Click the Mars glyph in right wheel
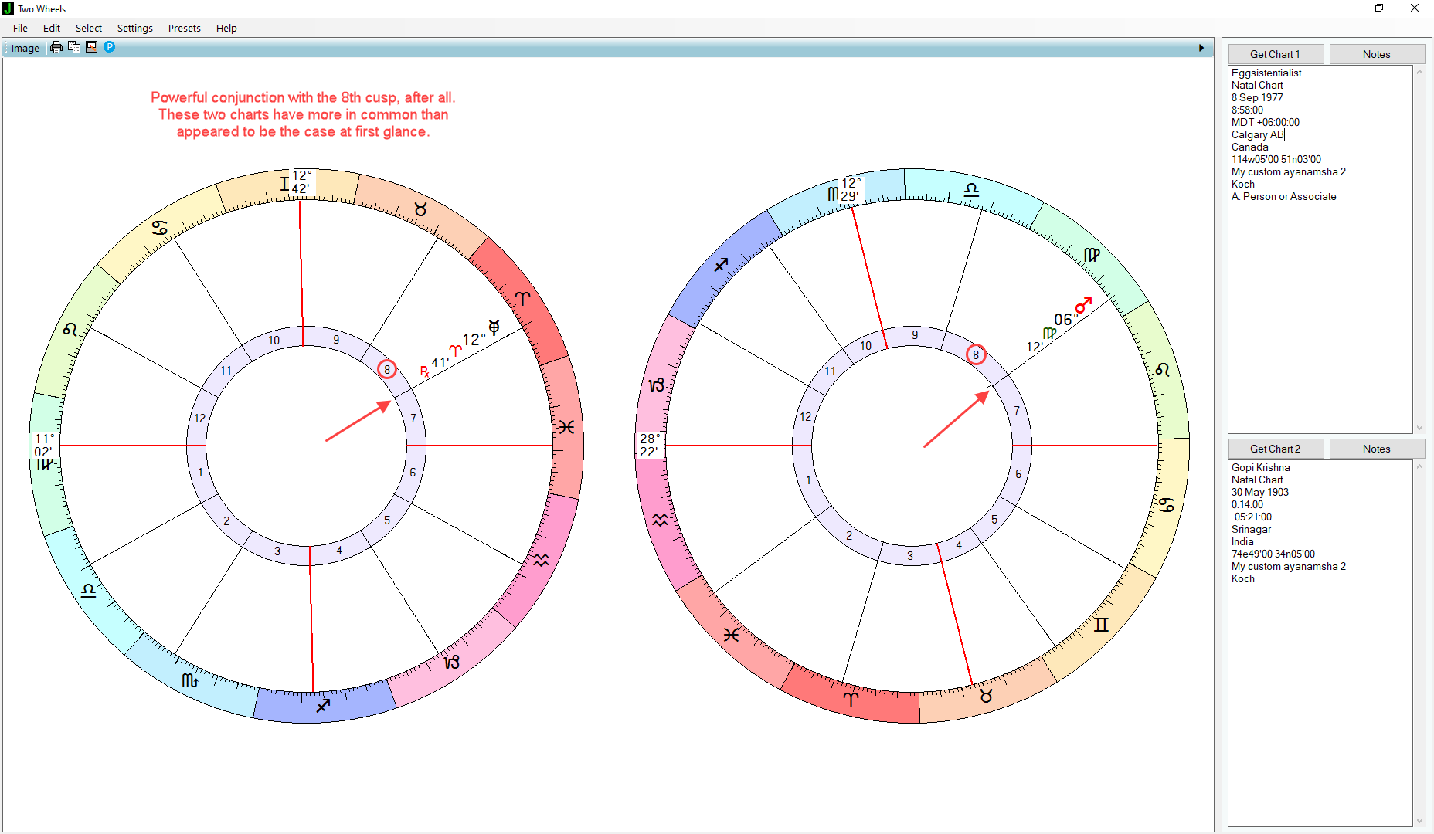Image resolution: width=1434 pixels, height=834 pixels. [1084, 305]
